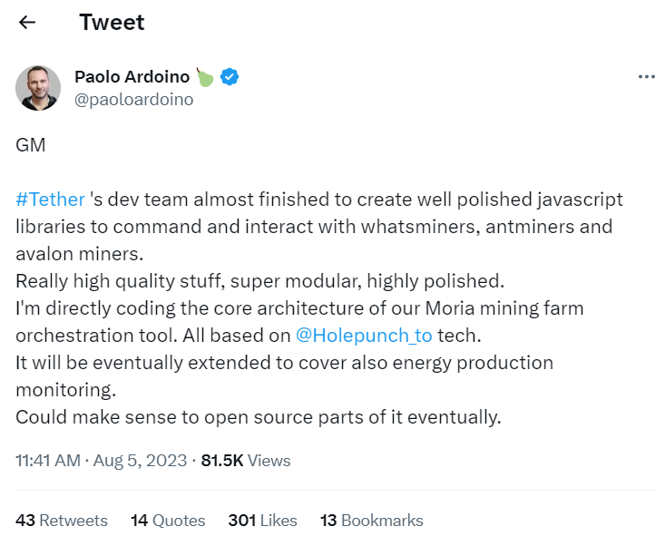The width and height of the screenshot is (665, 546).
Task: Open Paolo Ardoino's profile picture
Action: [38, 88]
